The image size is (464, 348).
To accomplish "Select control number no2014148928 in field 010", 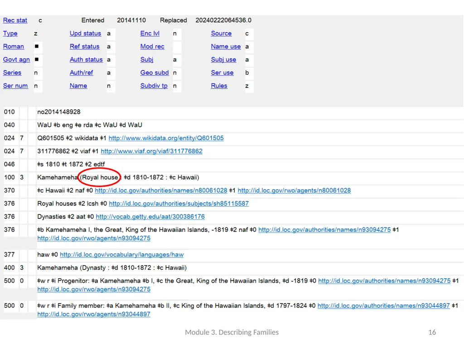I will pyautogui.click(x=59, y=112).
